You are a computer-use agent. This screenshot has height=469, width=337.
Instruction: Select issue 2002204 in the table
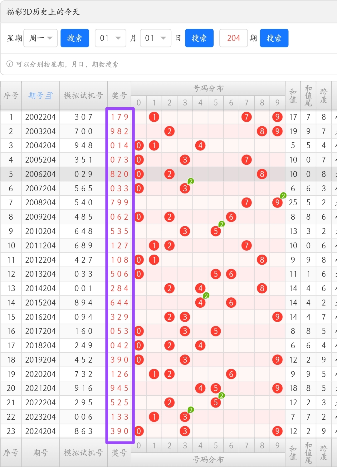[41, 117]
